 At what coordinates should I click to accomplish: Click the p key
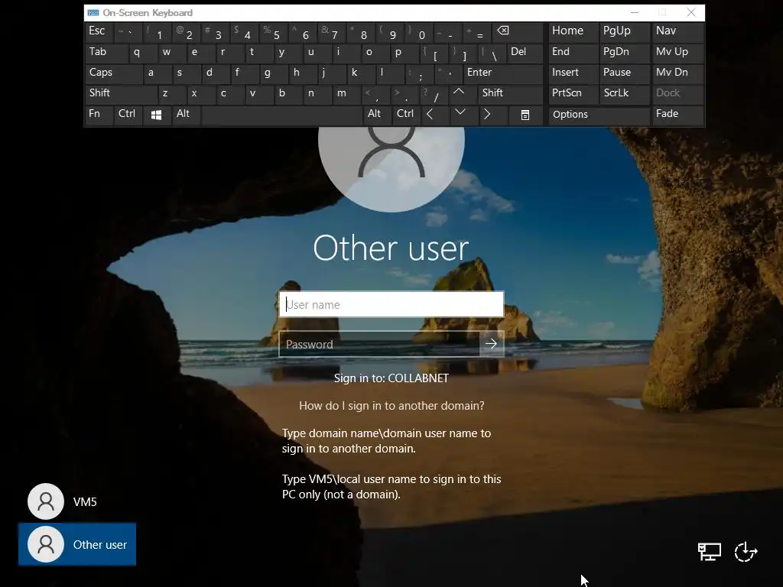404,53
